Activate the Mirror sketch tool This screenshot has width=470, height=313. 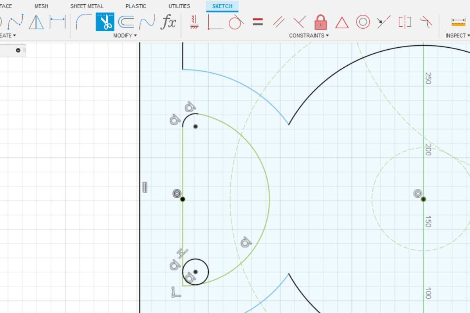(36, 22)
